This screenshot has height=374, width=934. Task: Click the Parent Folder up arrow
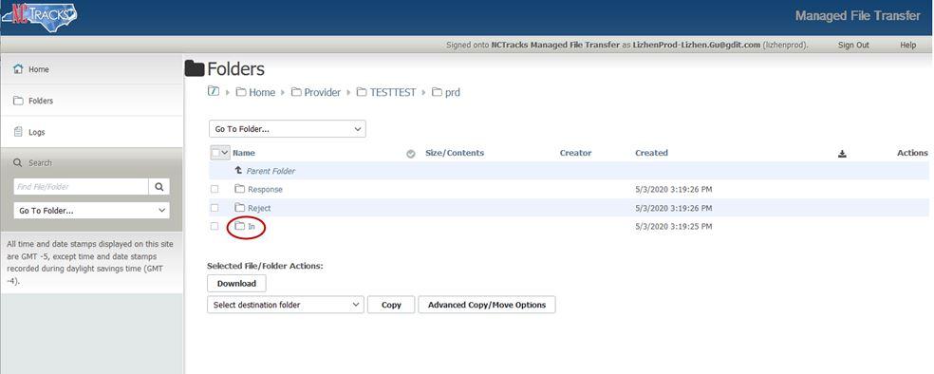[x=238, y=170]
